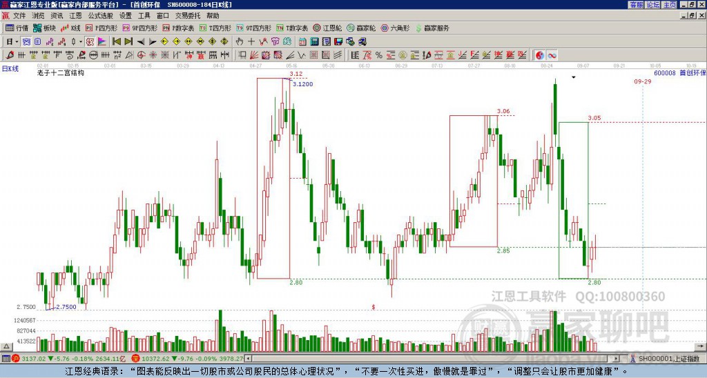Viewport: 707px width, 378px height.
Task: Open the T四方形 time square tool
Action: pos(215,28)
